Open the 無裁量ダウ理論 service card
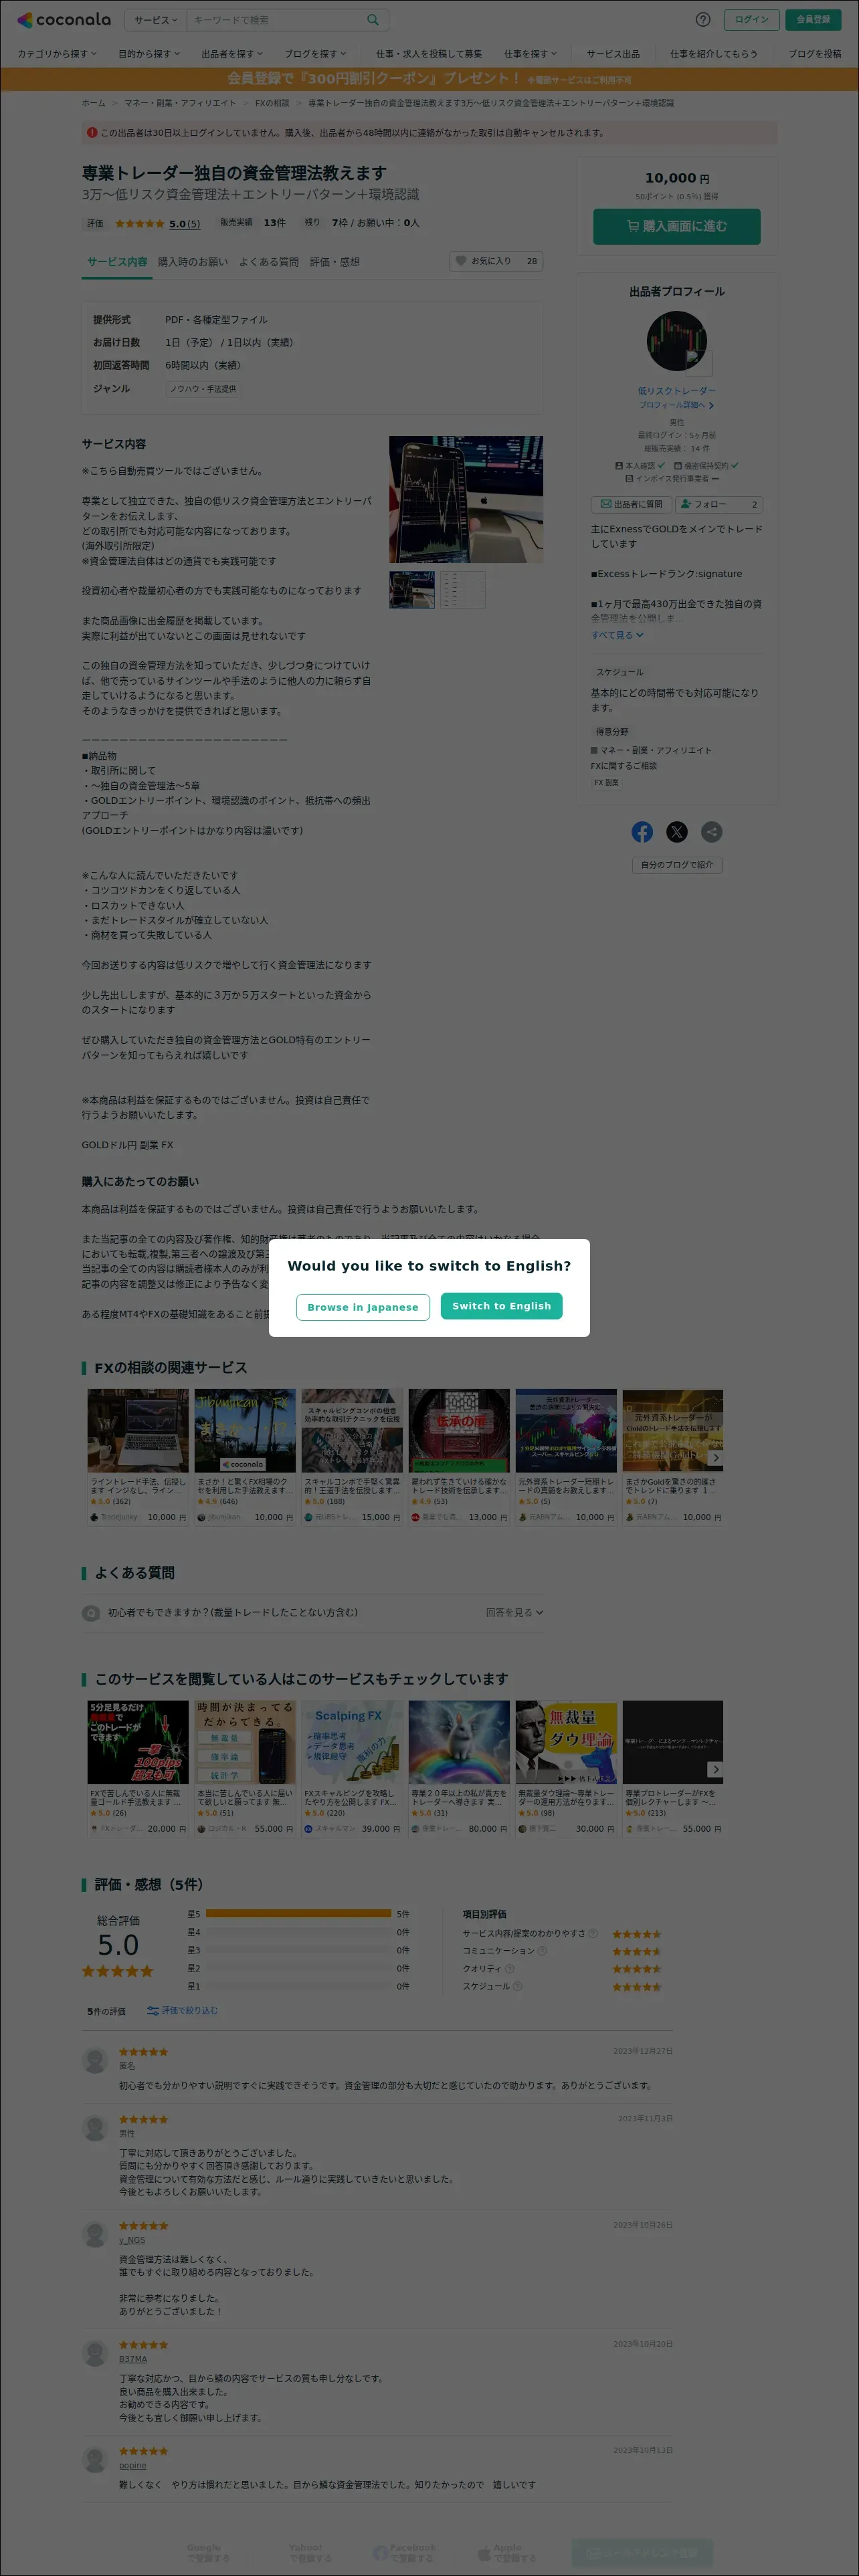Image resolution: width=859 pixels, height=2576 pixels. coord(566,1769)
